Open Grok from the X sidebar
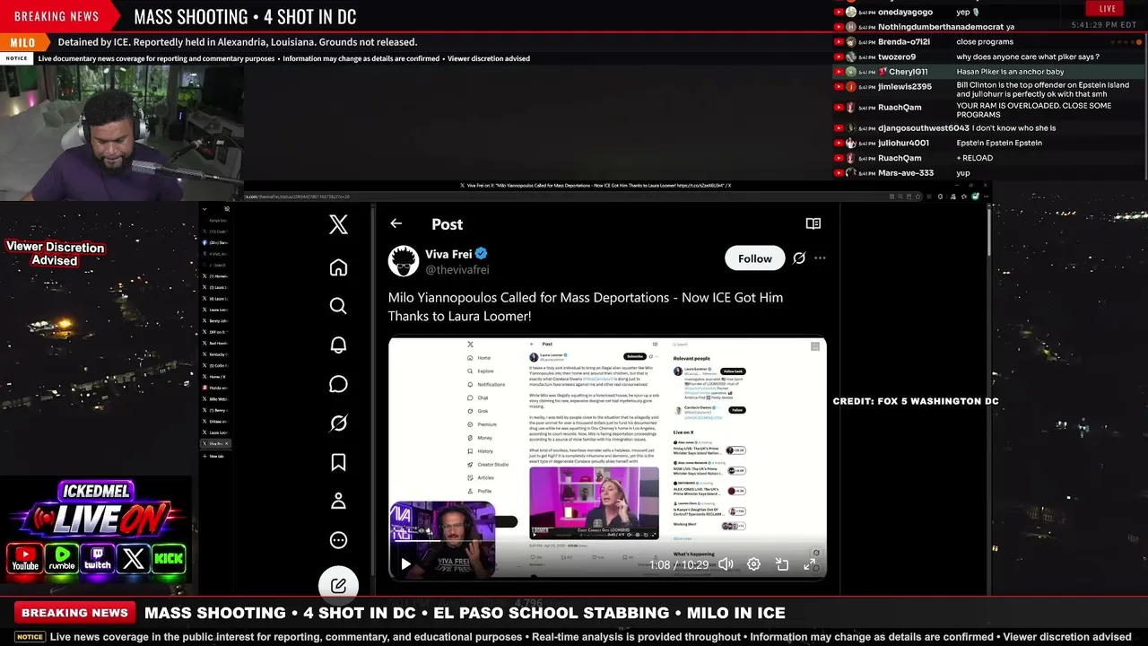The width and height of the screenshot is (1148, 646). coord(338,423)
